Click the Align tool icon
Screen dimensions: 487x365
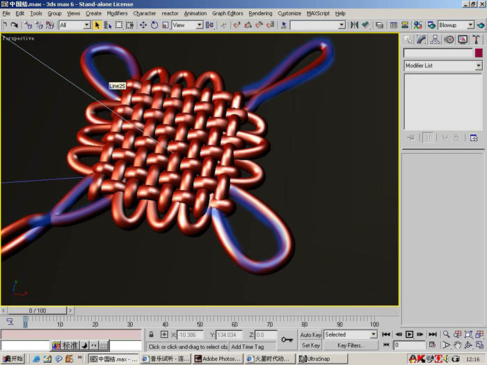tap(365, 25)
